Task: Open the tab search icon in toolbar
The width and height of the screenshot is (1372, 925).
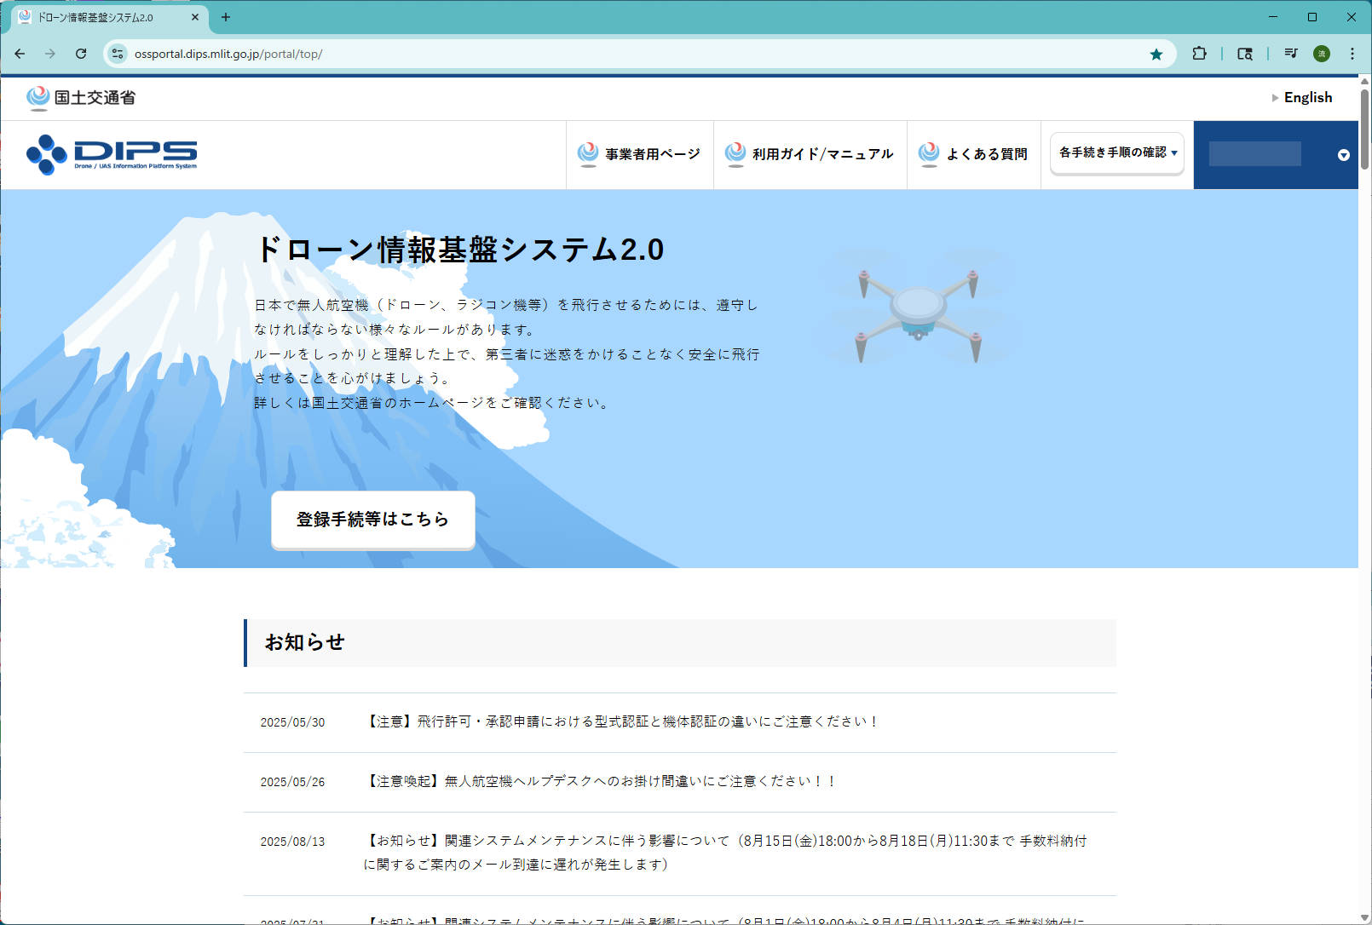Action: (1245, 54)
